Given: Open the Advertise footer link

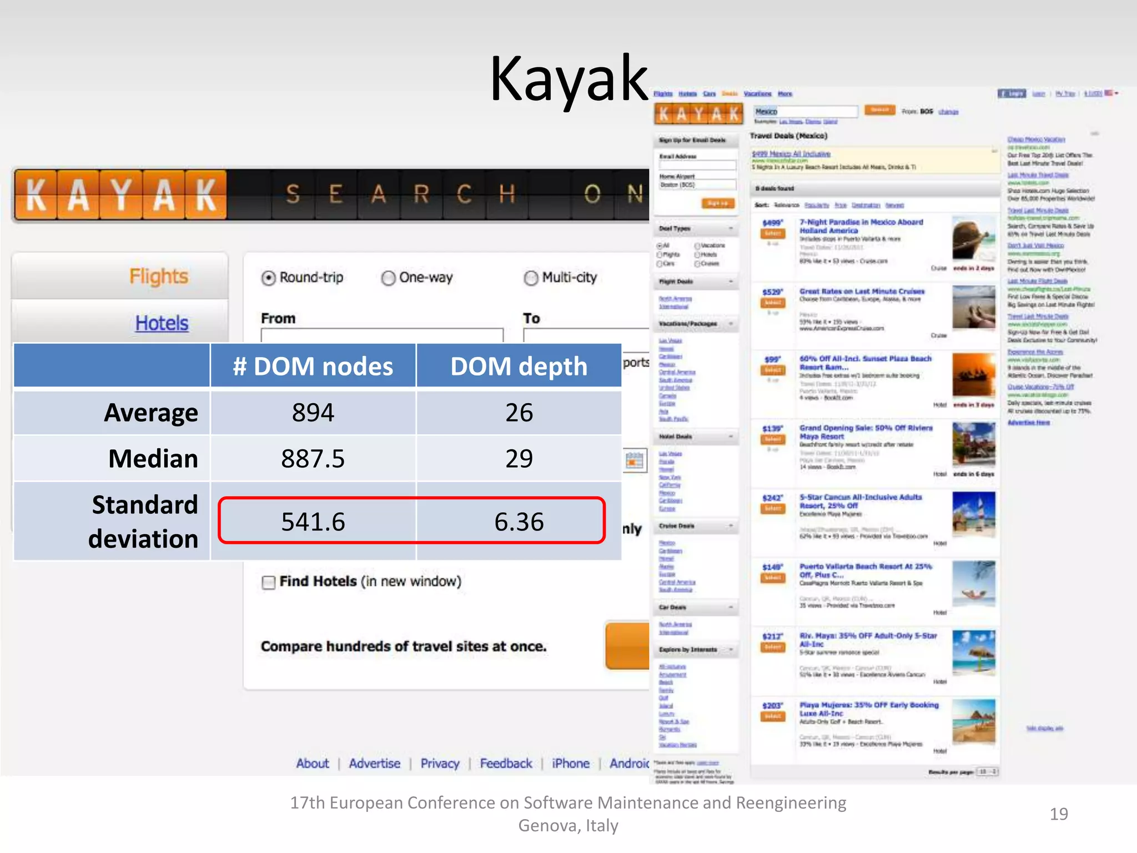Looking at the screenshot, I should [375, 764].
